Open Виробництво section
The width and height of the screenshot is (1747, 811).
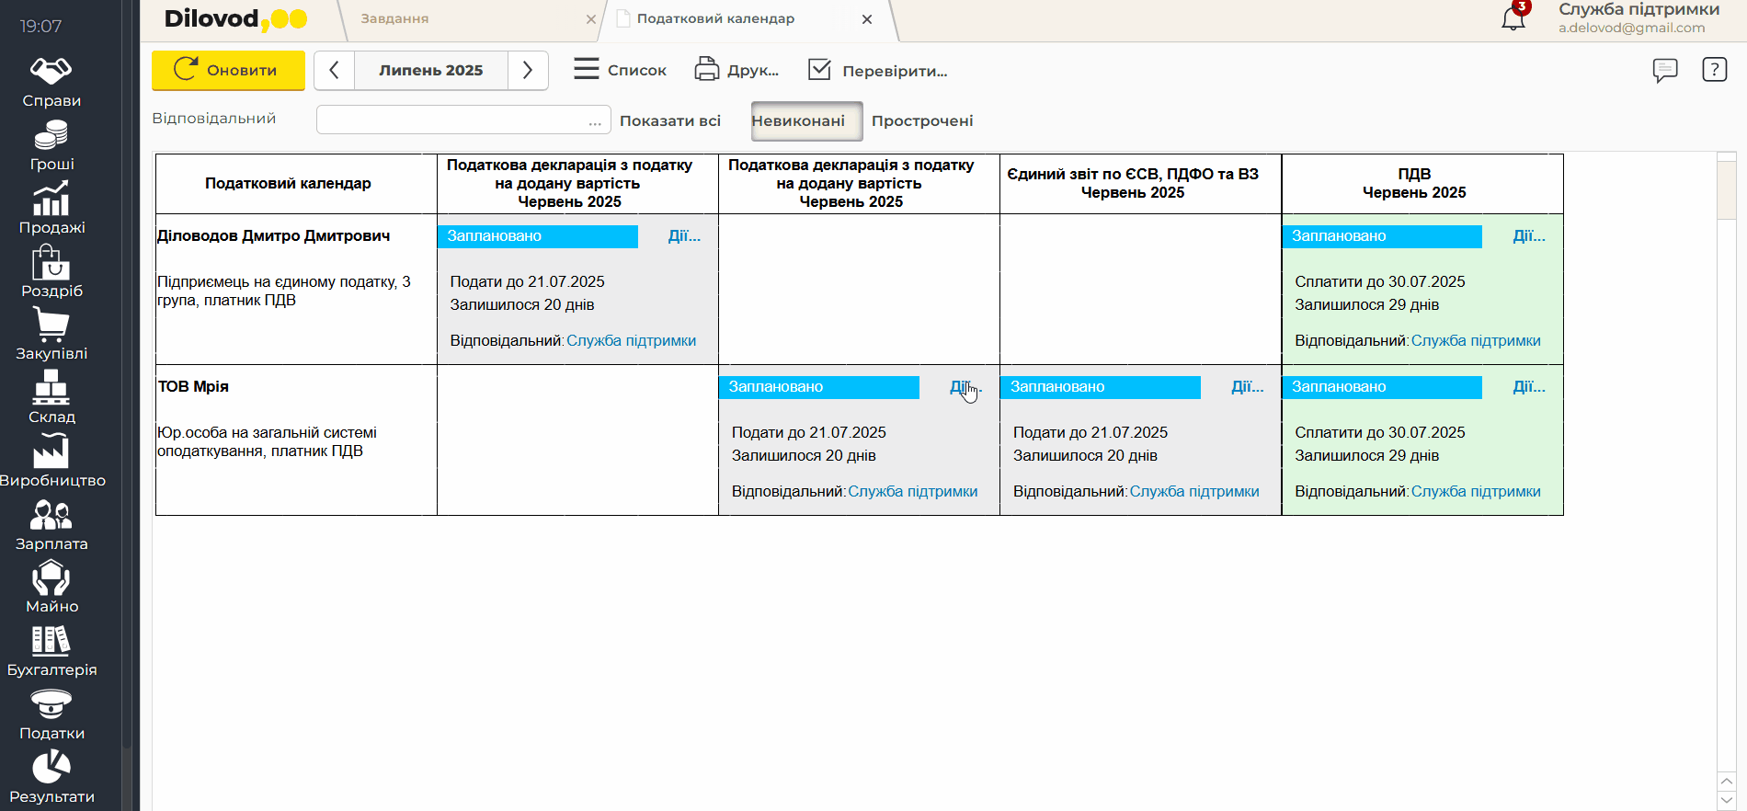click(x=51, y=462)
